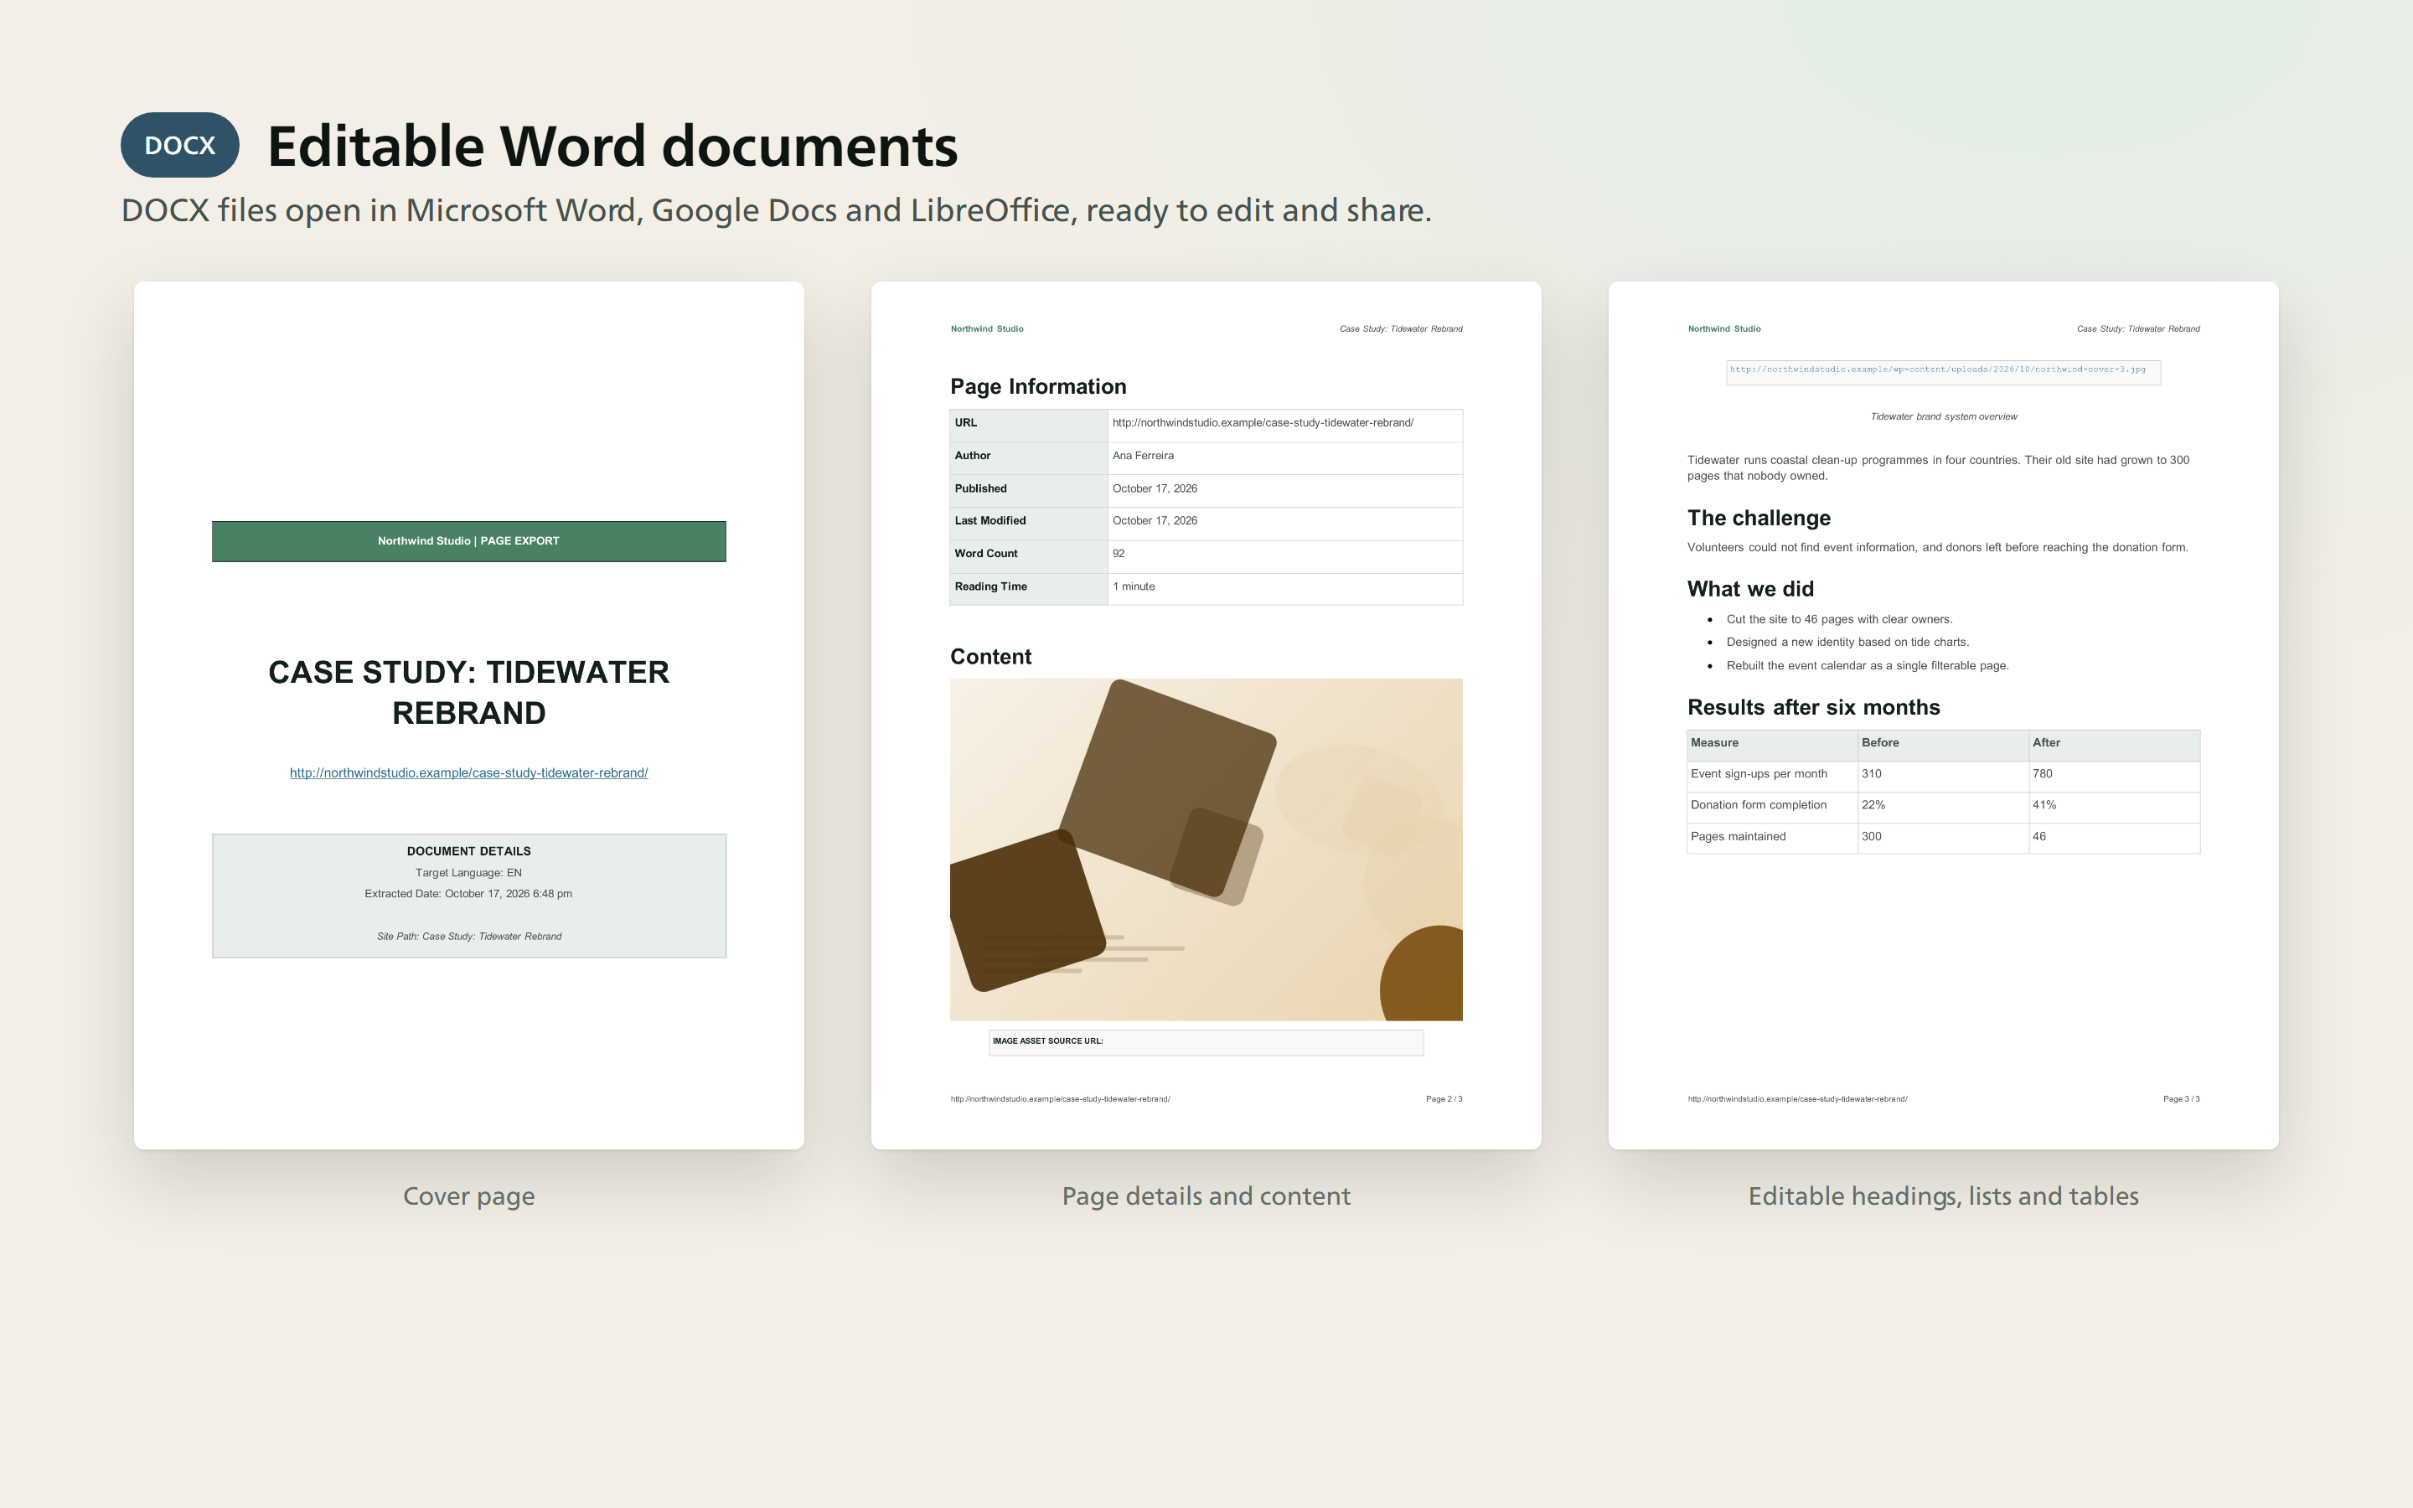Click 'Target Language: EN' line
This screenshot has width=2413, height=1508.
click(x=468, y=873)
